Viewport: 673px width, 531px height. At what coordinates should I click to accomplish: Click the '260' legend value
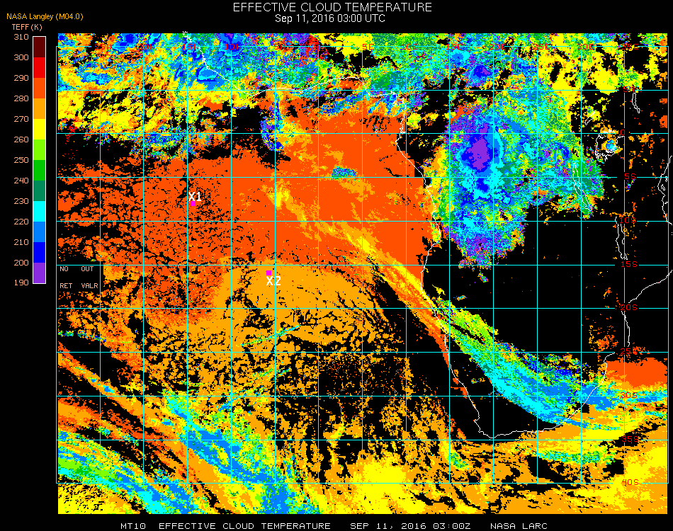coord(21,139)
